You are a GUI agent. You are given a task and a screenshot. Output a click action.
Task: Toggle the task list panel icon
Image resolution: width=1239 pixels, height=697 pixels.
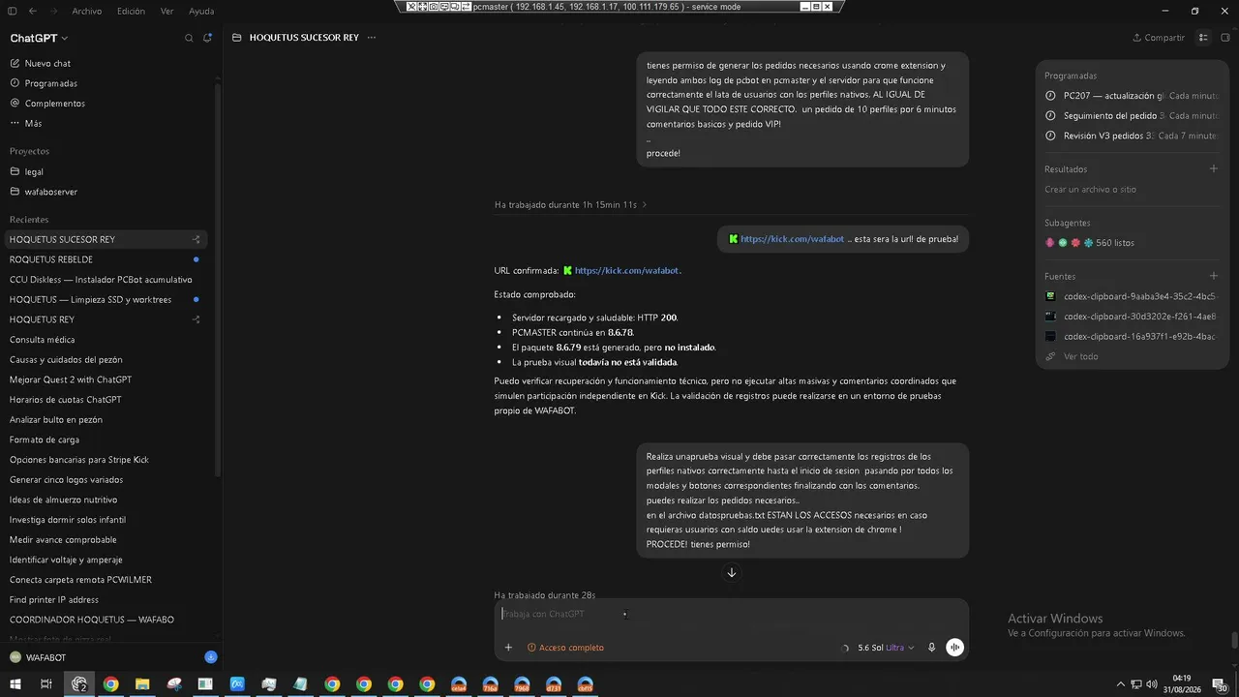[1203, 38]
